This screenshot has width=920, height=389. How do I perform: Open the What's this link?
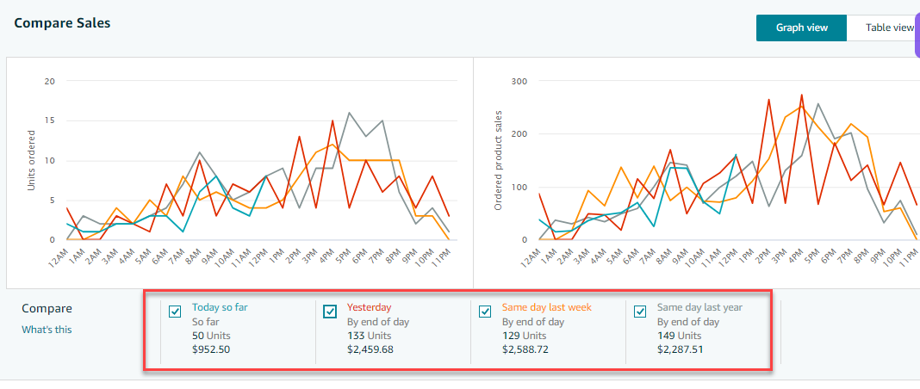point(47,330)
